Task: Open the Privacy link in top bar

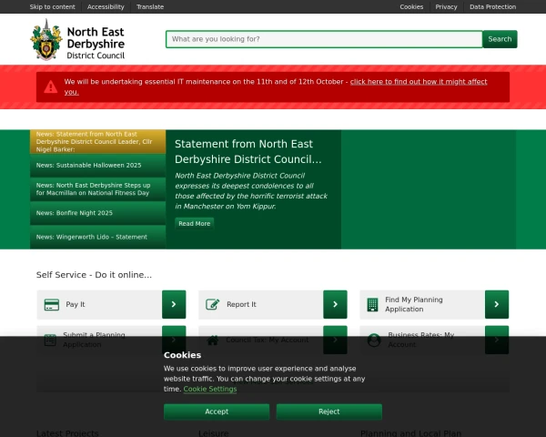Action: coord(446,6)
